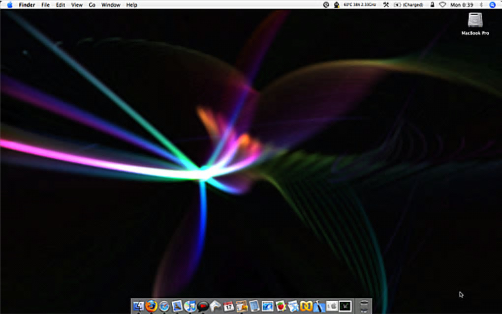Open the File menu
Viewport: 502px width, 314px height.
(x=45, y=5)
